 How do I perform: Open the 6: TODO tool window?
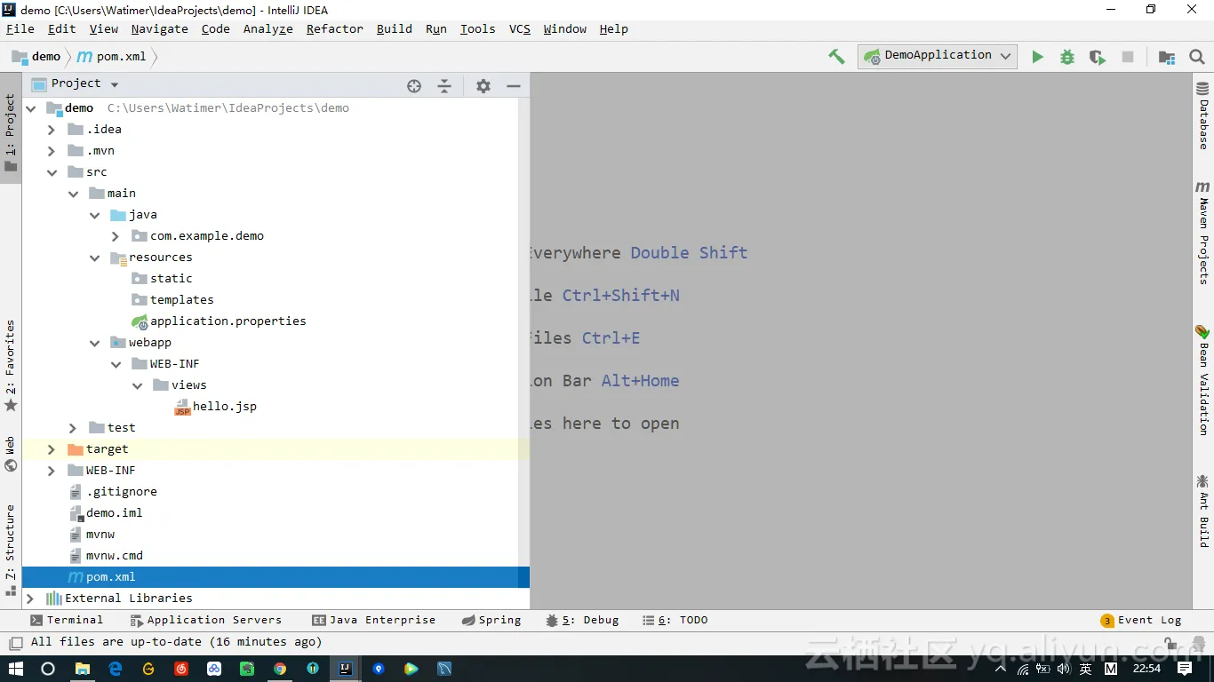[x=675, y=620]
